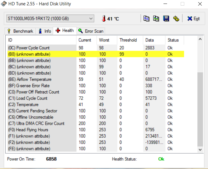Click the scrollbar down arrow
This screenshot has height=169, width=208.
[200, 149]
